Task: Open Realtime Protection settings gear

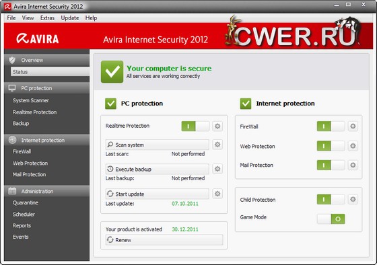Action: pyautogui.click(x=217, y=126)
